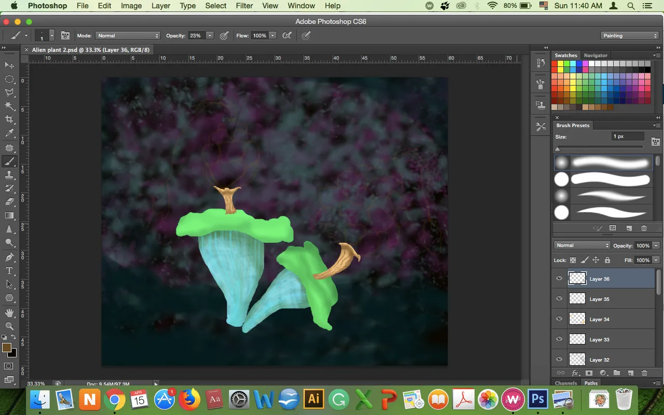Open Illustrator from the Dock
The height and width of the screenshot is (415, 664).
(314, 399)
